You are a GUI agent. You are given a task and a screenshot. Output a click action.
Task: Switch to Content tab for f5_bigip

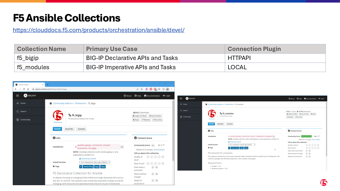(x=81, y=129)
